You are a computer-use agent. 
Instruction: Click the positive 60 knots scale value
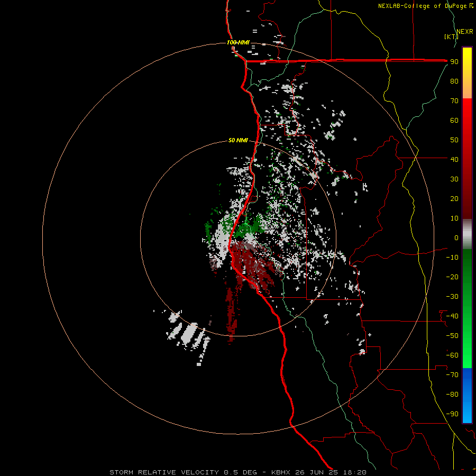454,121
